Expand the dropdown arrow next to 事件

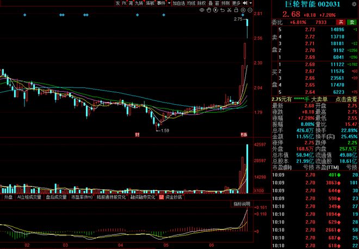point(169,3)
